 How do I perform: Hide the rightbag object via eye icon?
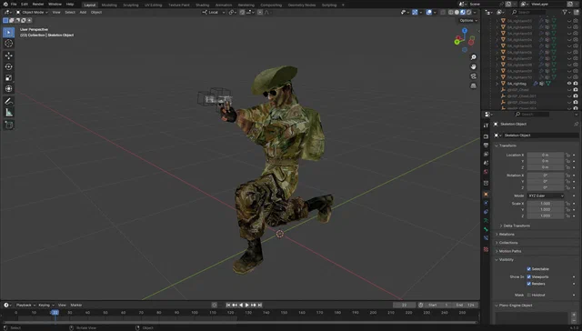pos(569,84)
